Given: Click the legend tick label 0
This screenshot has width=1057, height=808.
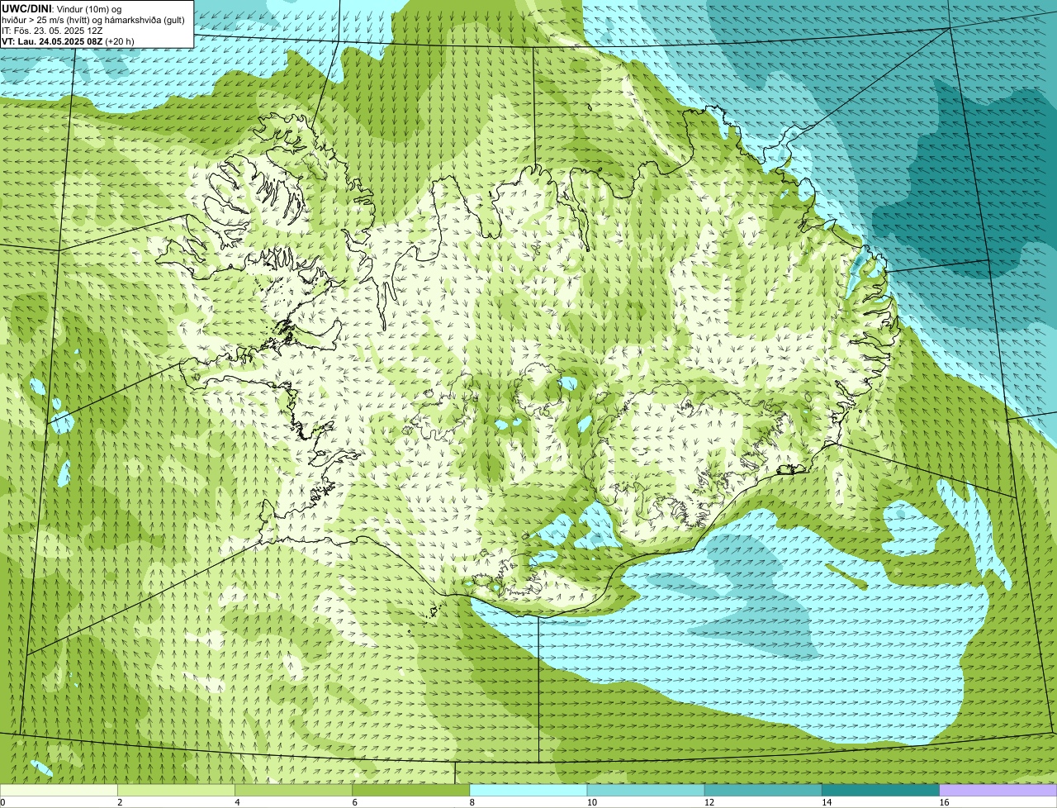Looking at the screenshot, I should (x=3, y=802).
